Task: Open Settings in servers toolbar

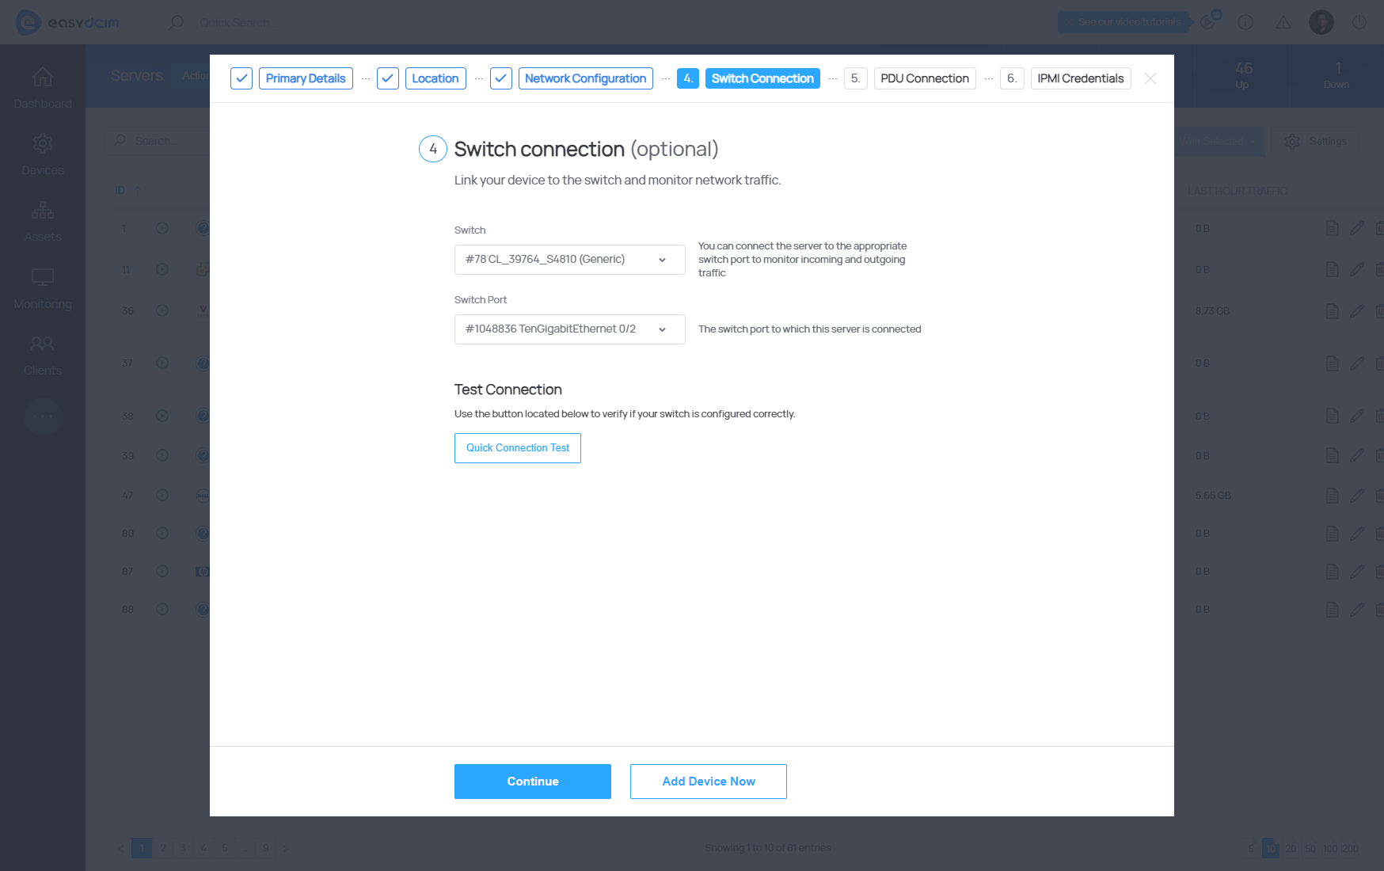Action: click(1315, 141)
